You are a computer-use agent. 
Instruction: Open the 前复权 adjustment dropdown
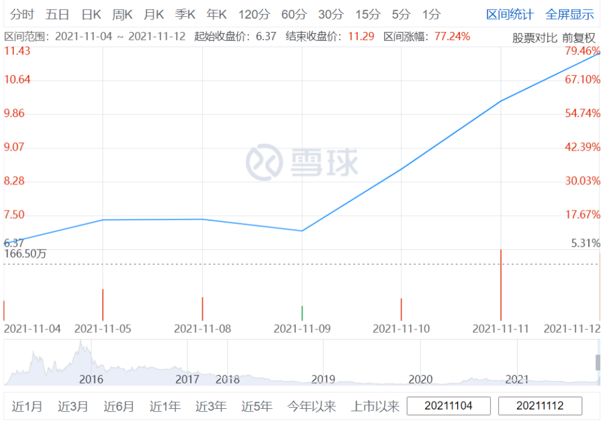(x=579, y=38)
